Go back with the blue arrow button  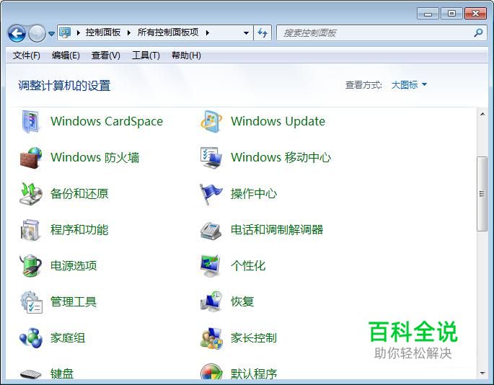click(x=17, y=33)
